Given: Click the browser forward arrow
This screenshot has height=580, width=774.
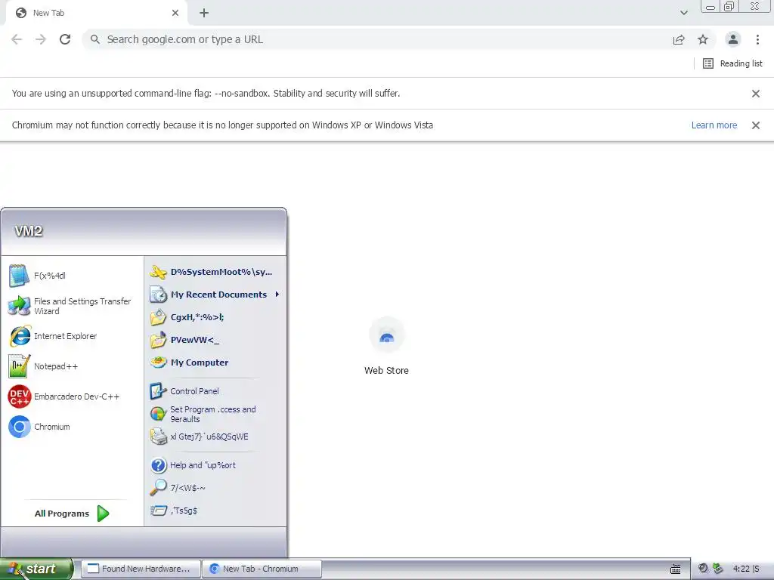Looking at the screenshot, I should coord(41,39).
